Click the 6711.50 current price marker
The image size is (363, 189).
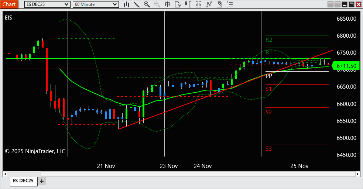point(345,66)
